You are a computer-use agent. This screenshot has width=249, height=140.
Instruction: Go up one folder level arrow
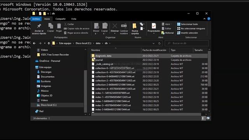49,43
